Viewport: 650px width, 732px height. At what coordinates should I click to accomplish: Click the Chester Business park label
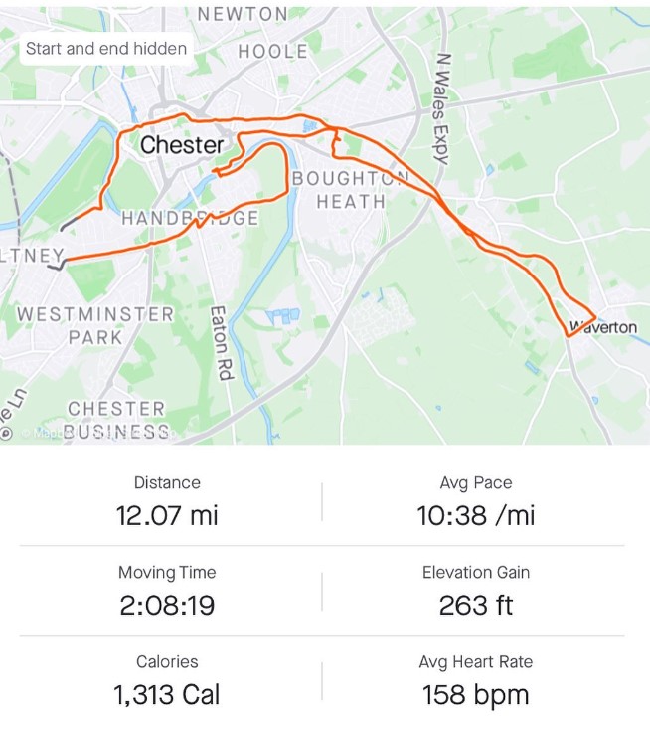click(x=115, y=420)
